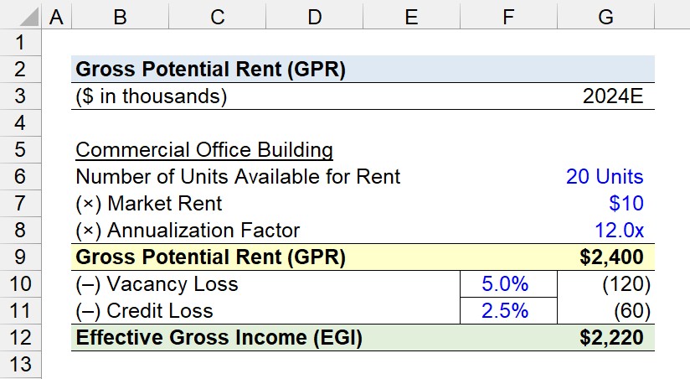This screenshot has width=690, height=379.
Task: Click the 2.5% credit loss rate cell
Action: (508, 311)
